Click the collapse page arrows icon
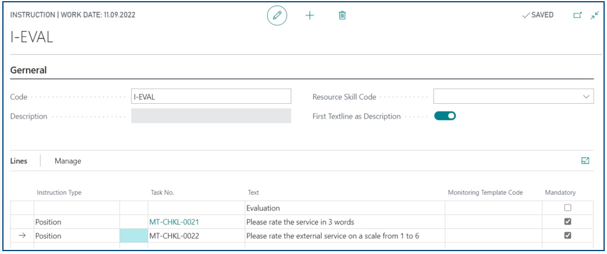 pyautogui.click(x=595, y=16)
